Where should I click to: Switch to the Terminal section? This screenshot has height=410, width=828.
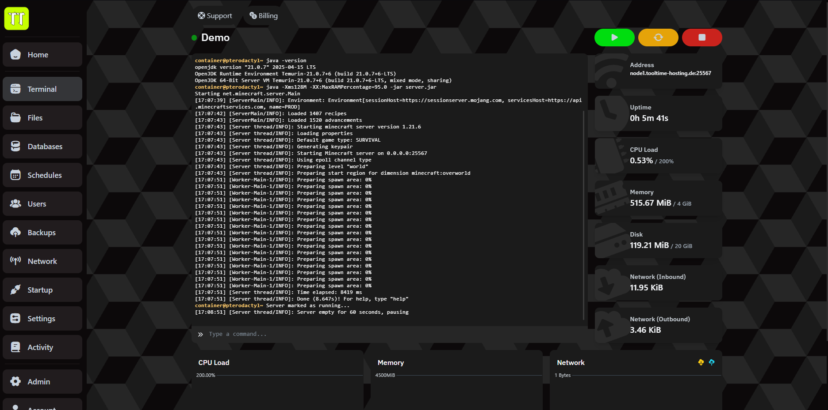click(x=42, y=89)
